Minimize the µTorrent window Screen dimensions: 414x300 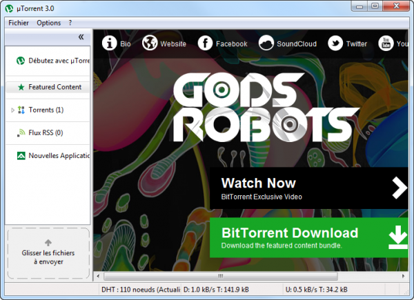(359, 6)
